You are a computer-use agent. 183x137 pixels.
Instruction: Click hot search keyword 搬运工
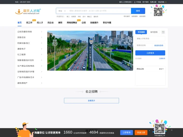[89, 17]
